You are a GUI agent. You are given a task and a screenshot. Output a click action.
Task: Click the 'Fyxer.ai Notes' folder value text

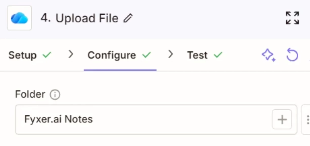click(59, 119)
